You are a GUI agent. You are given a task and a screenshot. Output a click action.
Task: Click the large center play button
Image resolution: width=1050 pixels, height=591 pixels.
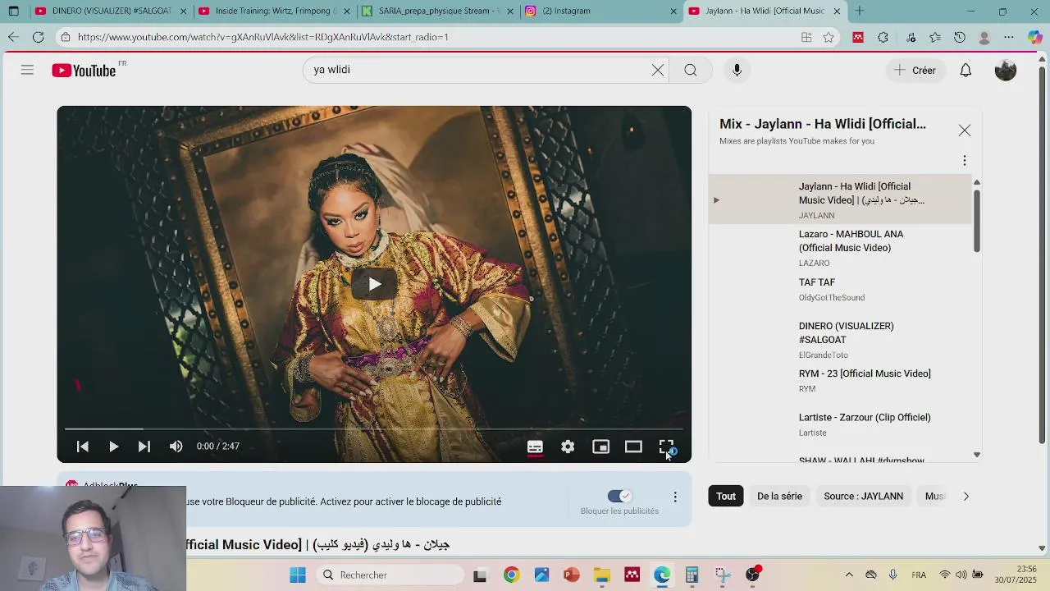(374, 284)
